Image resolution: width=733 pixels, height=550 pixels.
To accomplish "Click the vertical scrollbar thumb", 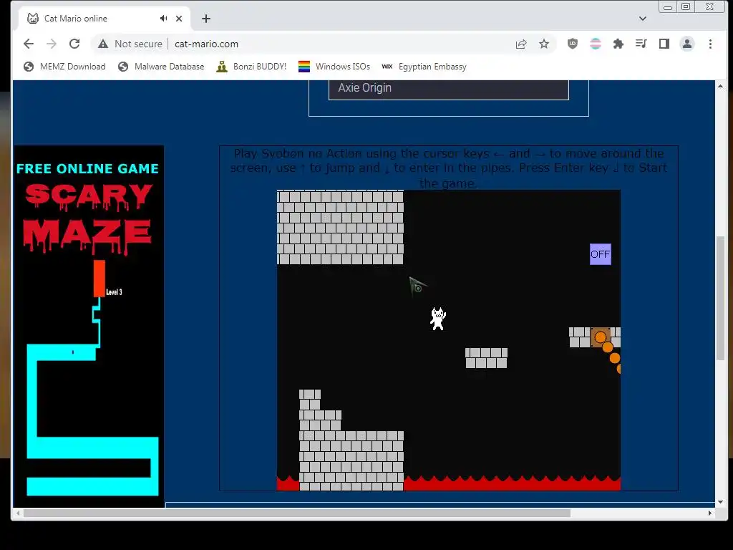I will (720, 299).
